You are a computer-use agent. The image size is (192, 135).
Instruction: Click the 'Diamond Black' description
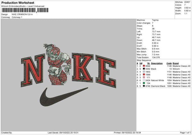pos(158,86)
